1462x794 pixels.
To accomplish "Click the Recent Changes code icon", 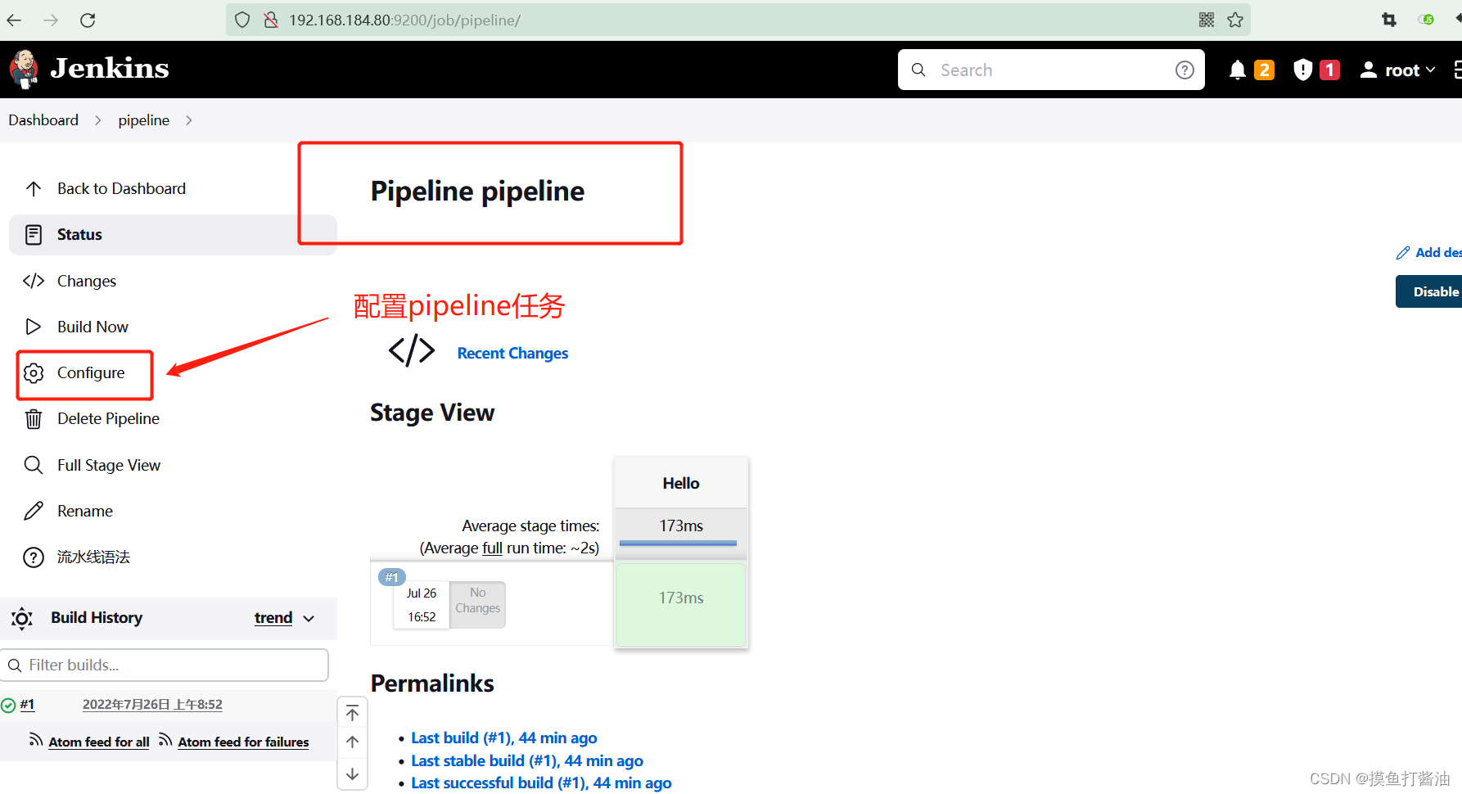I will (x=412, y=350).
